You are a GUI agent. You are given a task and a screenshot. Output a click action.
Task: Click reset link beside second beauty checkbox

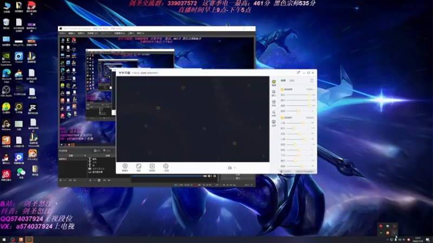coord(310,118)
